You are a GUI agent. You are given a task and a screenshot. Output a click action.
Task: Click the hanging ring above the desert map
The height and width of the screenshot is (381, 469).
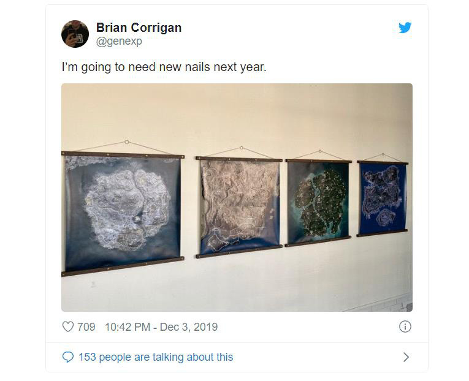tap(242, 148)
